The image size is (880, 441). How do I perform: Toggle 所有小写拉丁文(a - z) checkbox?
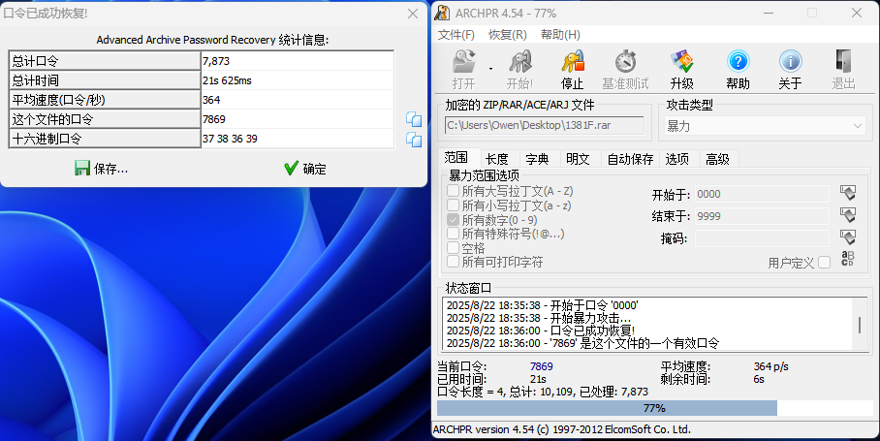tap(453, 205)
